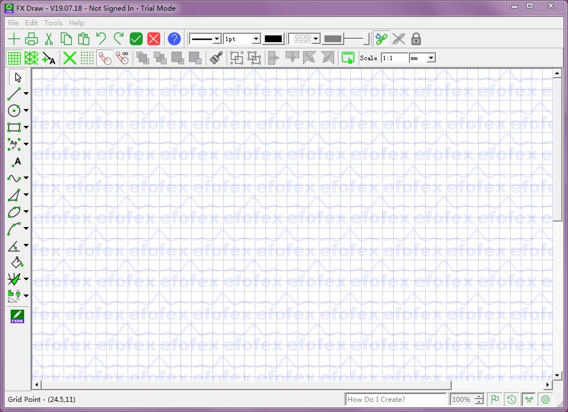Image resolution: width=568 pixels, height=412 pixels.
Task: Toggle the square grid display
Action: pos(14,58)
